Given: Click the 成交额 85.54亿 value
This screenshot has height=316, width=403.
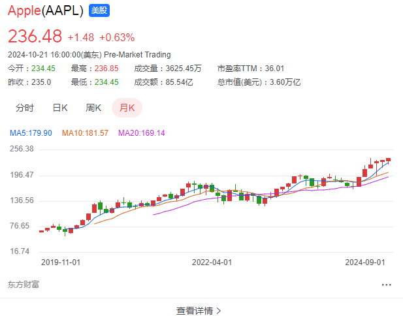Looking at the screenshot, I should click(179, 82).
